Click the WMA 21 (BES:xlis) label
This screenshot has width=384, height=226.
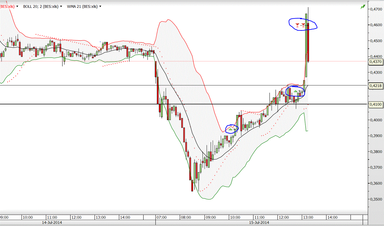[82, 6]
